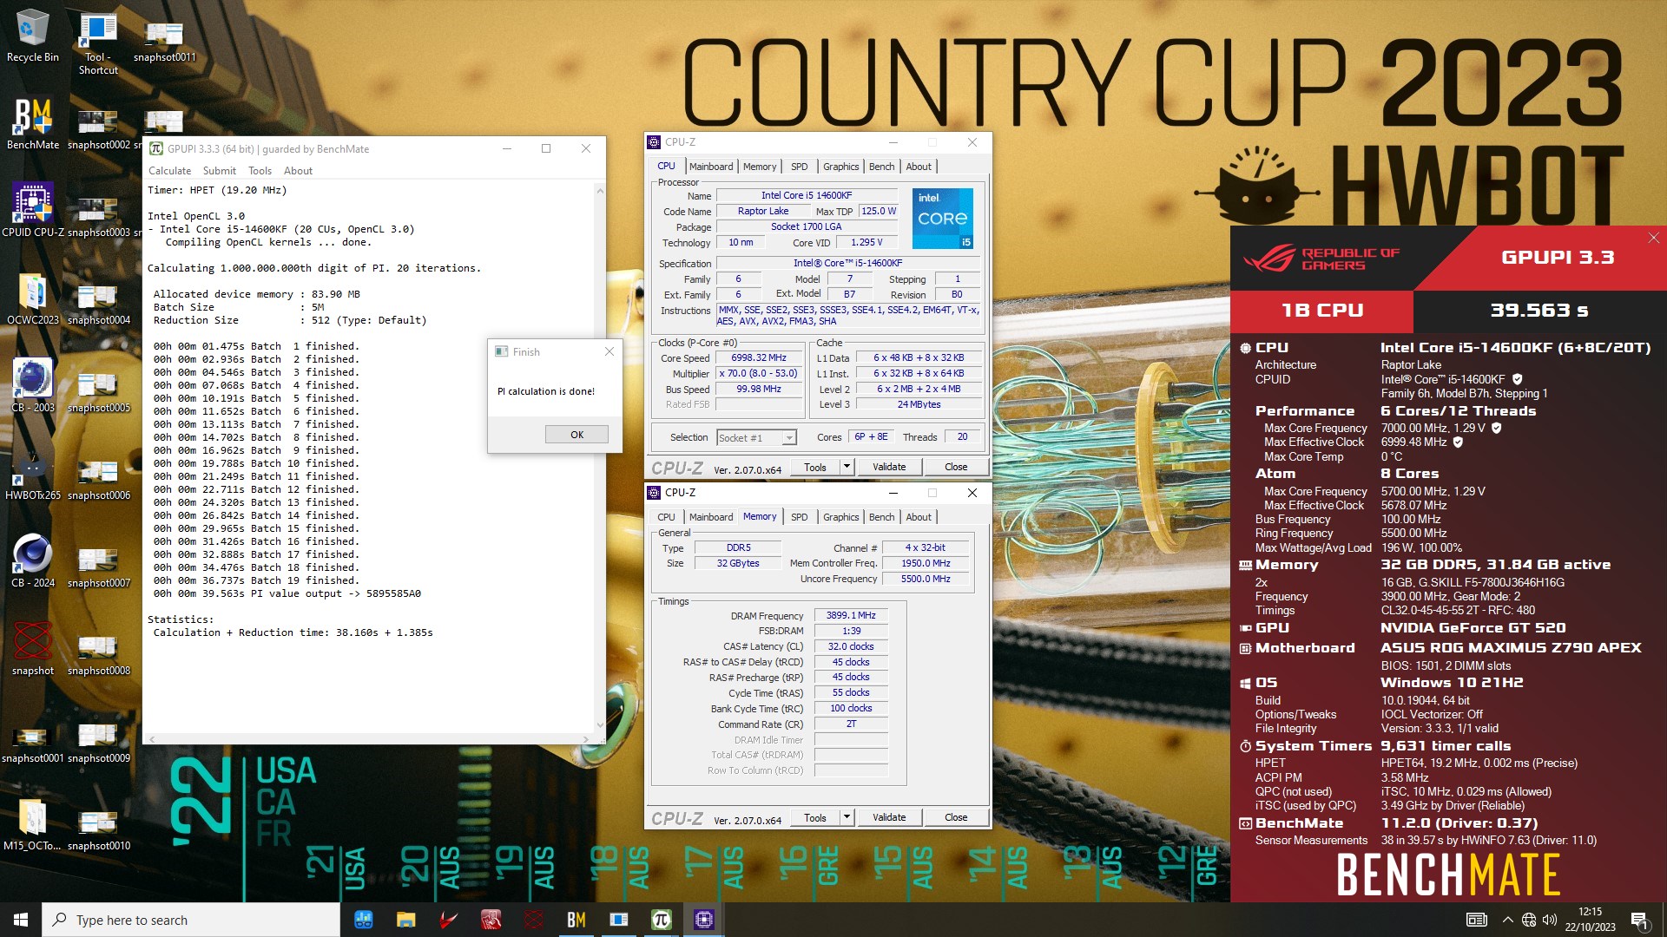Open the snaphsot0002 desktop file

(98, 128)
